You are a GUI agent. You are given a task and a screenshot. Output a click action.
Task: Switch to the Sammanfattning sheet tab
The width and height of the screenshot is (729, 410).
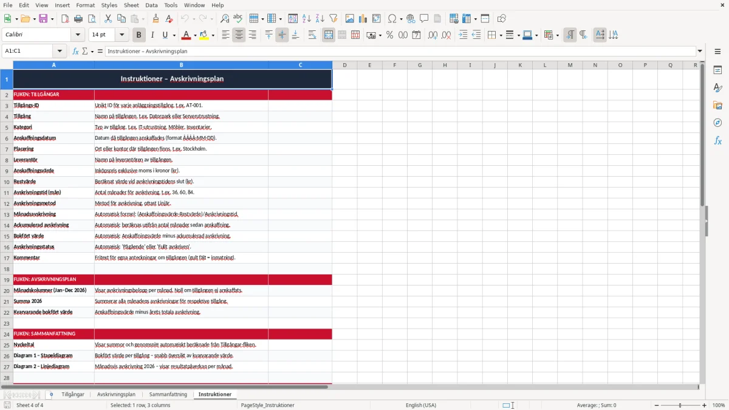168,394
